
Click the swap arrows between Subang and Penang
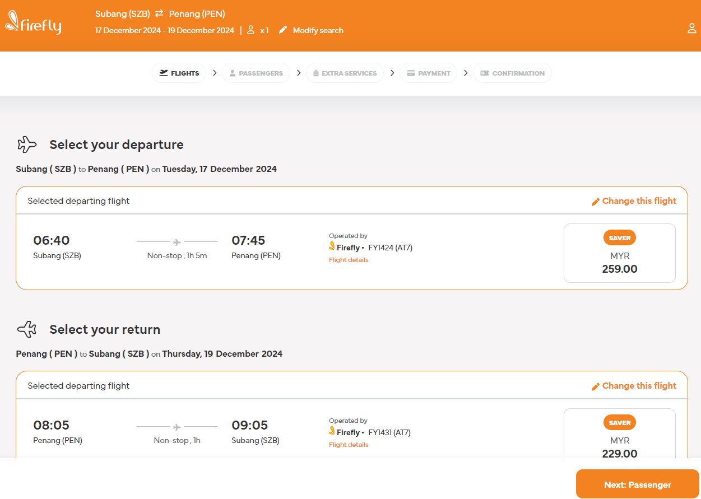(x=160, y=14)
